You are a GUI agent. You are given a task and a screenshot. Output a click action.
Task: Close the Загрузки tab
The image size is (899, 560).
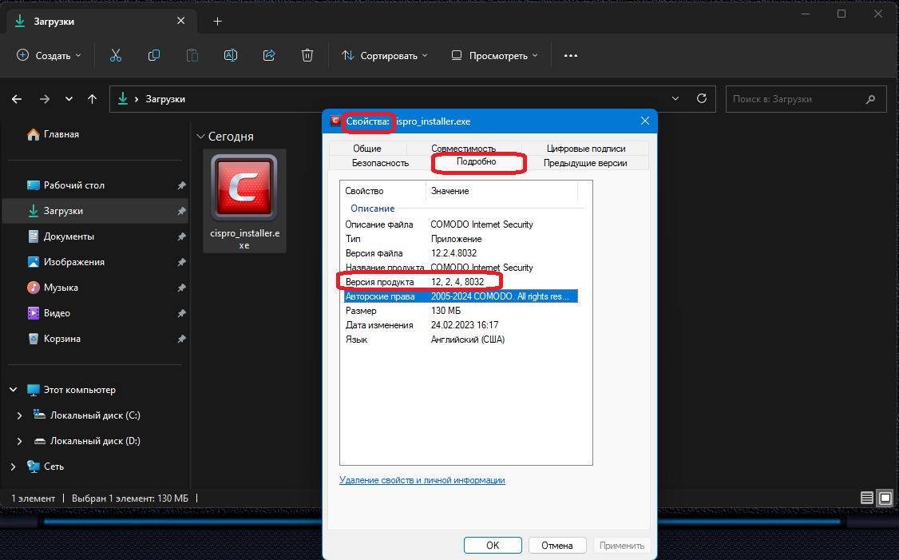click(180, 21)
